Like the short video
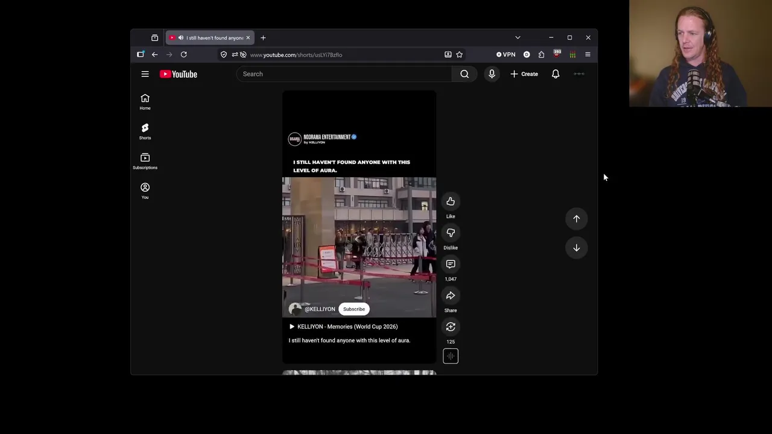 coord(451,201)
